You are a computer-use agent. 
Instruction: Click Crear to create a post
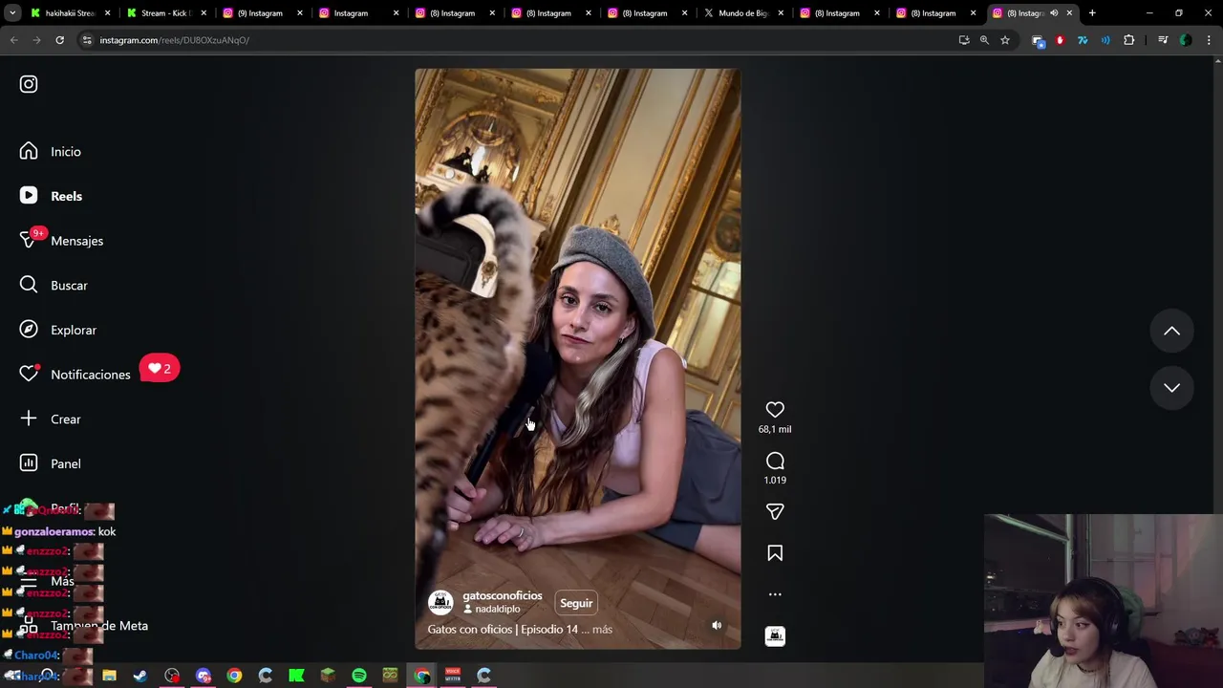[x=51, y=419]
